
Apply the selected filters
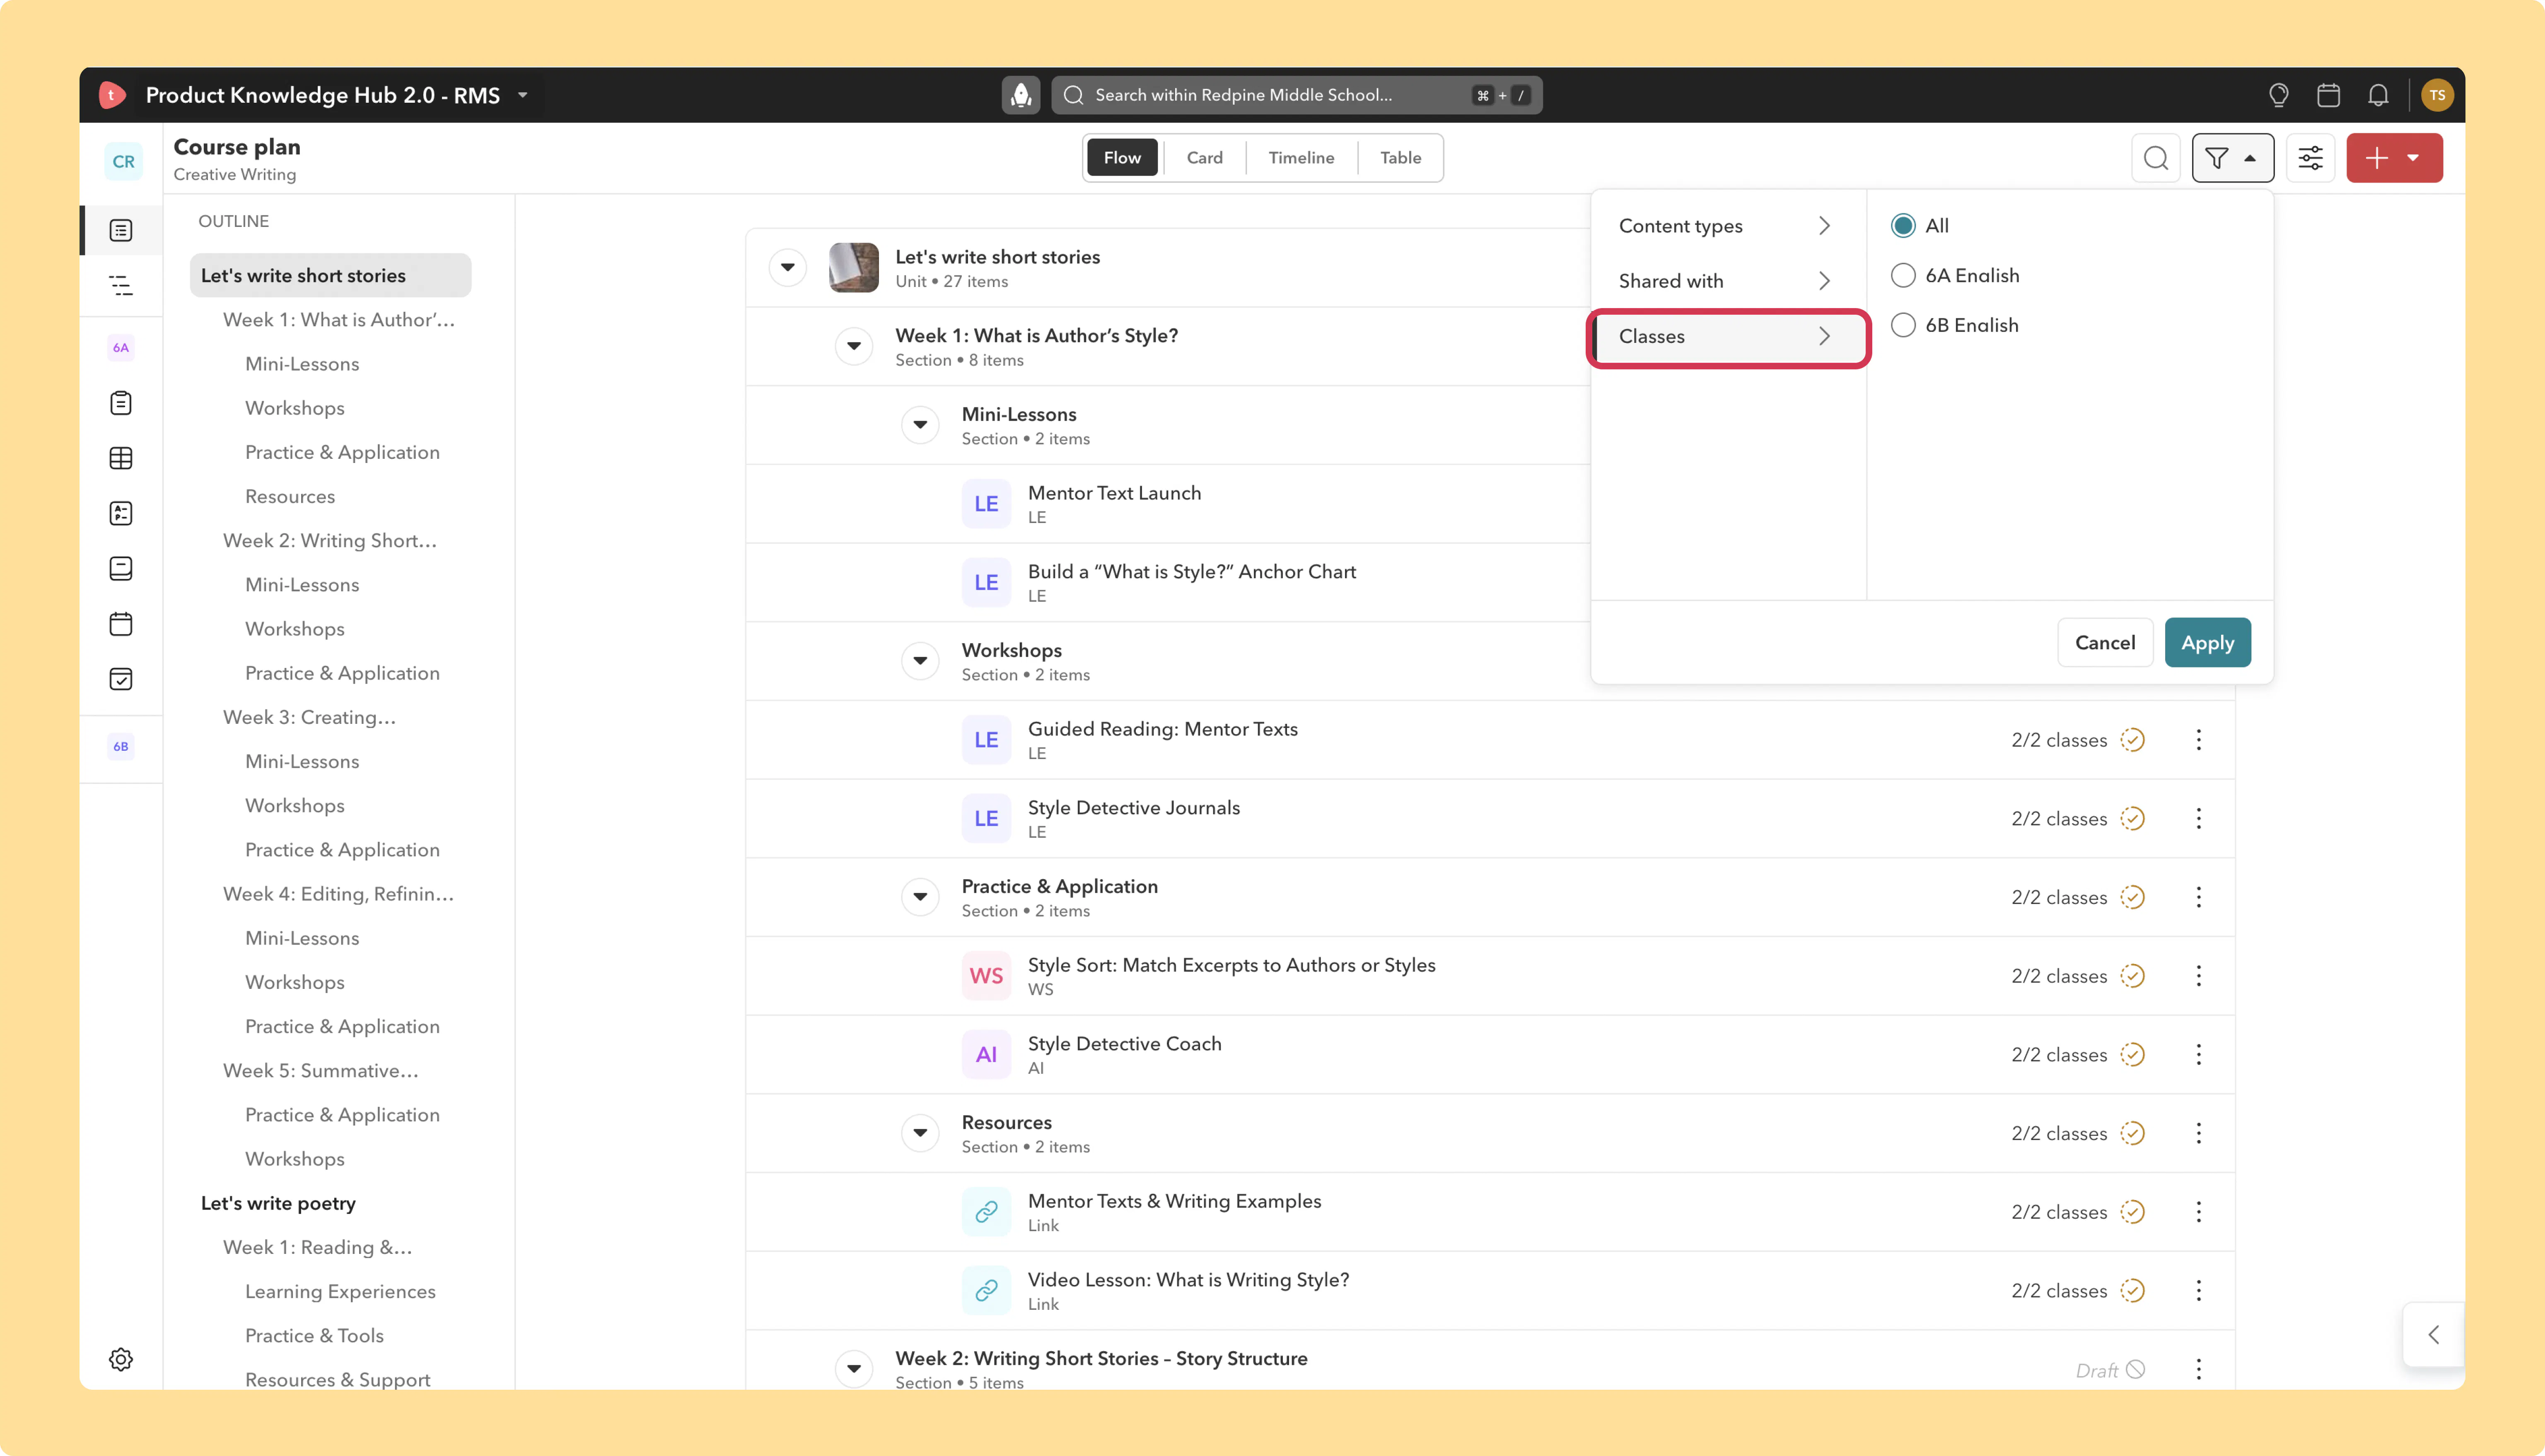2207,643
